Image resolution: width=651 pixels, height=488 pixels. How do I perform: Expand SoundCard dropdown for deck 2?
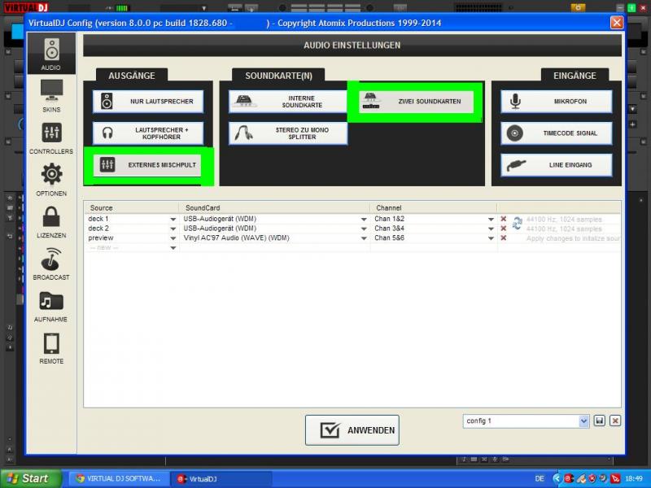pyautogui.click(x=364, y=229)
